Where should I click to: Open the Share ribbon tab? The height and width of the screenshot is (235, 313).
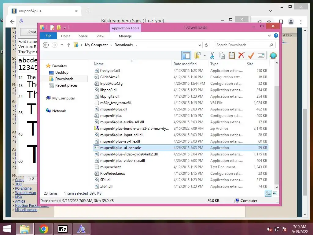[x=83, y=36]
